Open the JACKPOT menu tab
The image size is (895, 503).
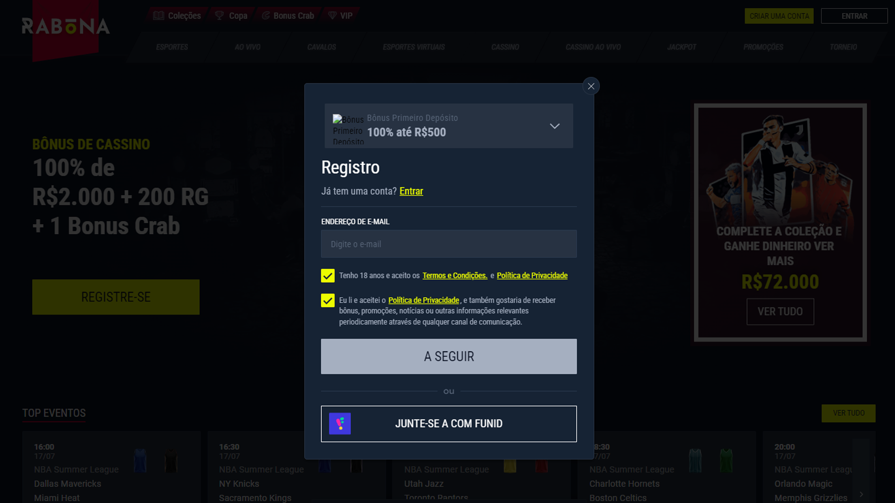682,47
